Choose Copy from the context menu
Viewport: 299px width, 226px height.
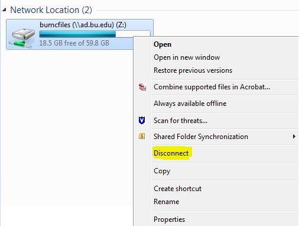click(x=162, y=171)
